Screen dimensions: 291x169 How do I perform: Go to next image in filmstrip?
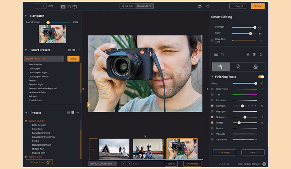coord(129,164)
